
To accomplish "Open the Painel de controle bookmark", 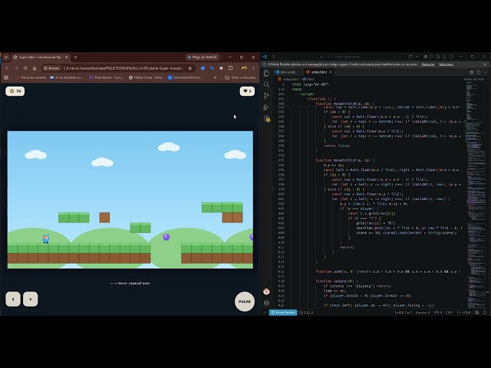I will coord(31,77).
